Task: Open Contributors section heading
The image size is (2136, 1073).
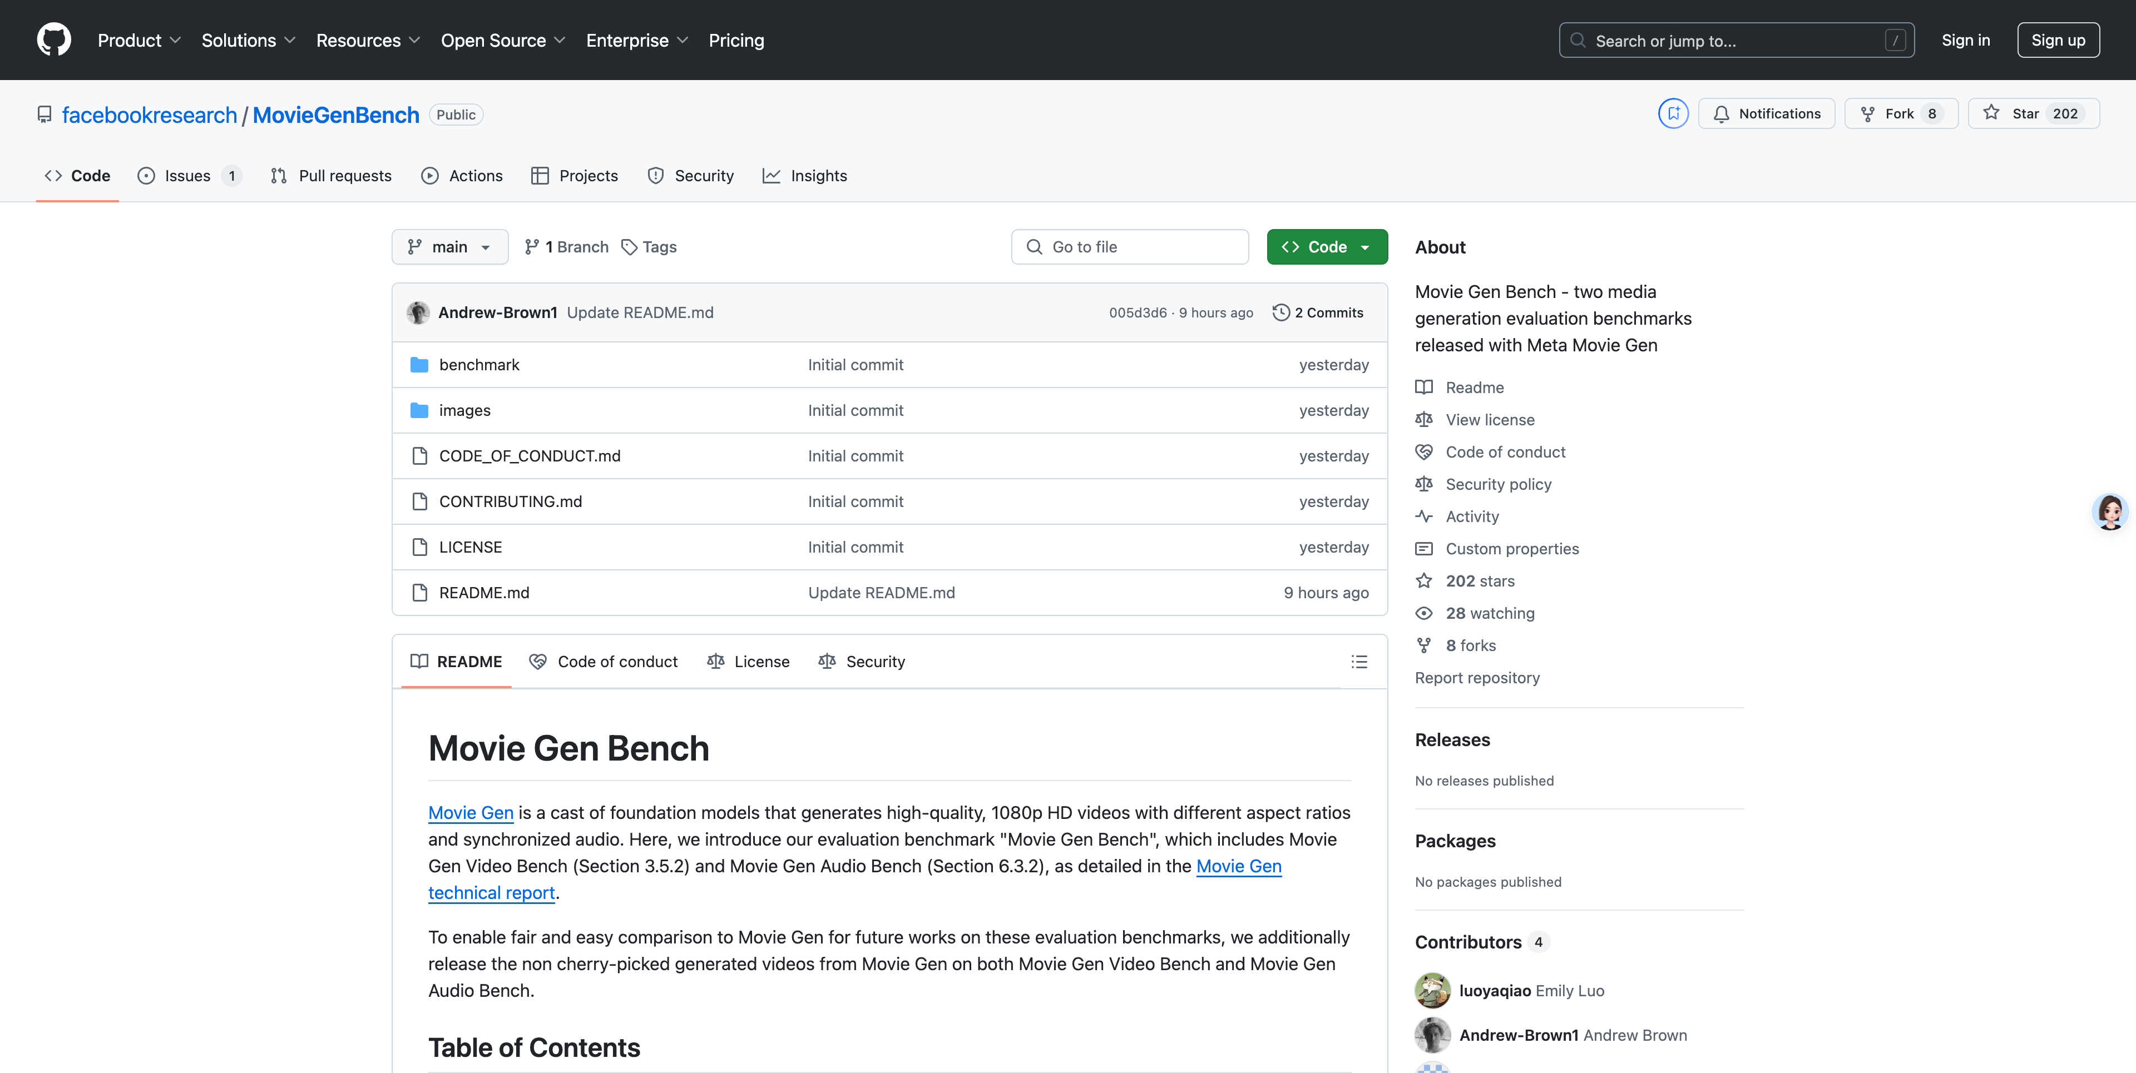Action: pyautogui.click(x=1468, y=942)
